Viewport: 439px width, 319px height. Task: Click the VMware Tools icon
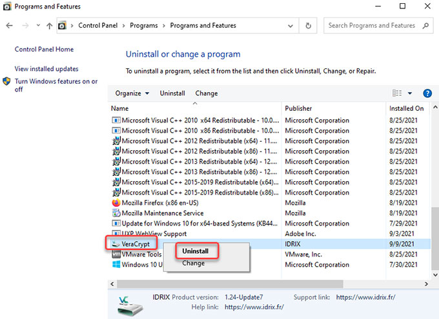click(x=116, y=254)
